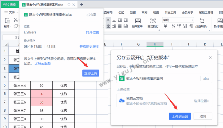Choose upload location via 选择位置>
The width and height of the screenshot is (223, 128).
(x=201, y=101)
